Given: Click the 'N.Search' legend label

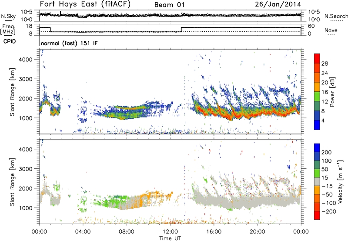Looking at the screenshot, I should pos(336,16).
